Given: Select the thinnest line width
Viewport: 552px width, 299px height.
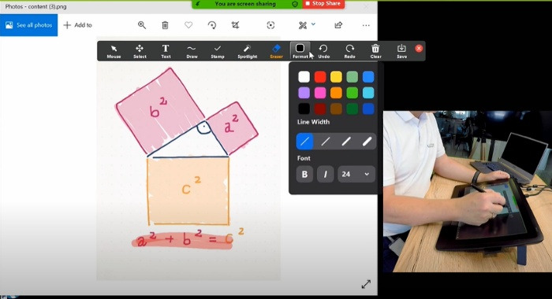Looking at the screenshot, I should 305,142.
